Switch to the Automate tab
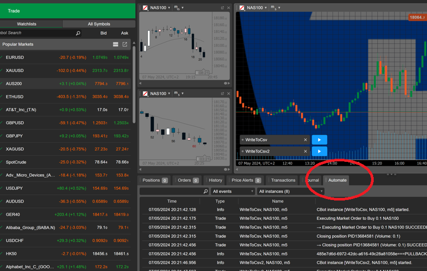The height and width of the screenshot is (271, 427). [337, 180]
